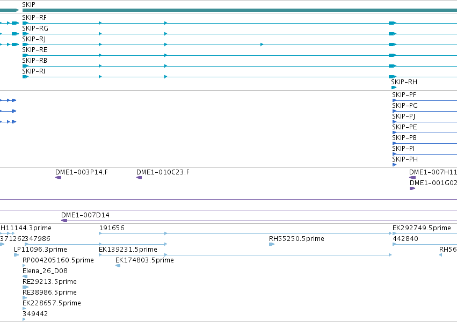Select the RE29213.5prime EST label

pyautogui.click(x=49, y=282)
